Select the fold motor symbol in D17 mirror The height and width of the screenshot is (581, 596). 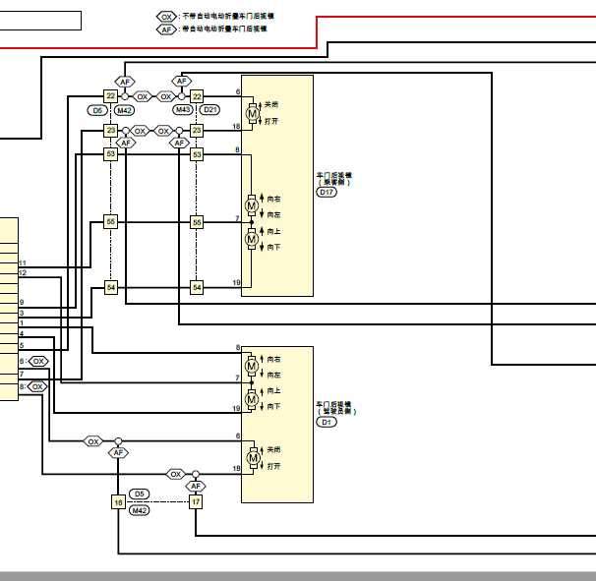click(x=252, y=113)
